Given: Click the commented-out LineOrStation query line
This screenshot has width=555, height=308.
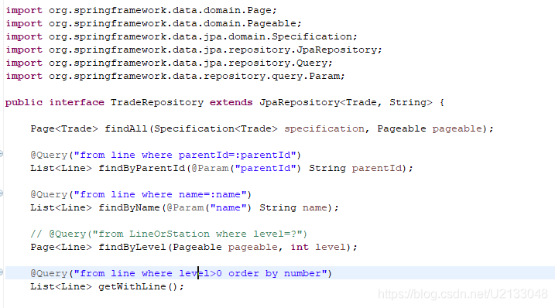Looking at the screenshot, I should 169,234.
